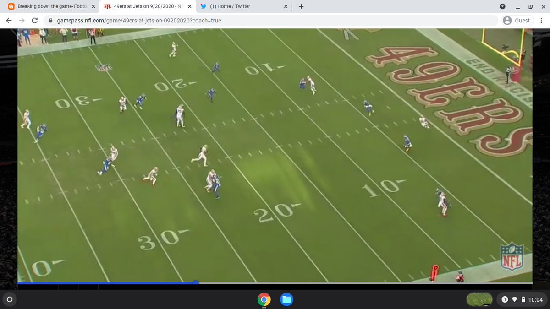Close the 49ers at Jets tab
The height and width of the screenshot is (309, 550).
(x=190, y=6)
